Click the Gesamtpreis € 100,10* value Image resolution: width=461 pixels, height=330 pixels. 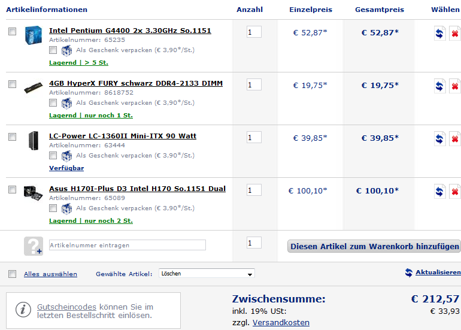coord(377,190)
